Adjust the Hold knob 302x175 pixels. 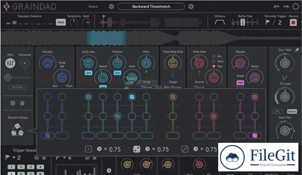(86, 22)
